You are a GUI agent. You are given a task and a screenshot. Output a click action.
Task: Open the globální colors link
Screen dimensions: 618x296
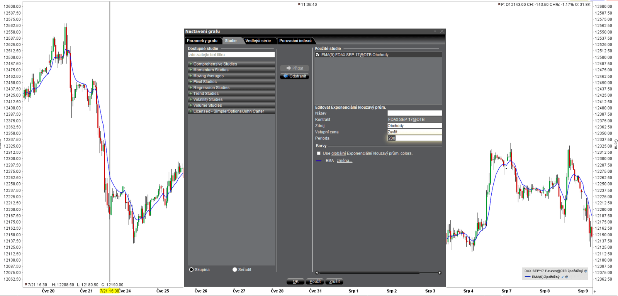pyautogui.click(x=338, y=153)
